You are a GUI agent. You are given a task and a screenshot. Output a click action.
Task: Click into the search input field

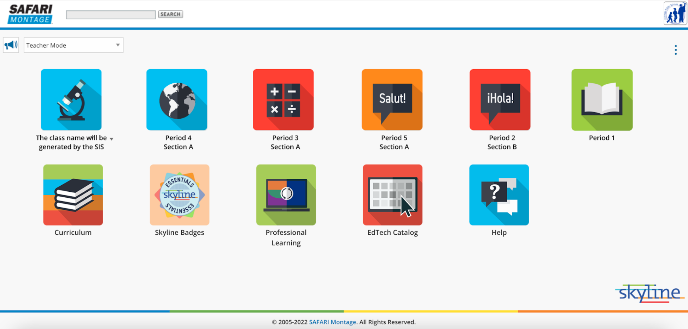111,14
